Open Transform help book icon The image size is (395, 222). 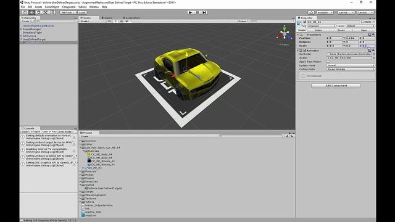coord(370,35)
